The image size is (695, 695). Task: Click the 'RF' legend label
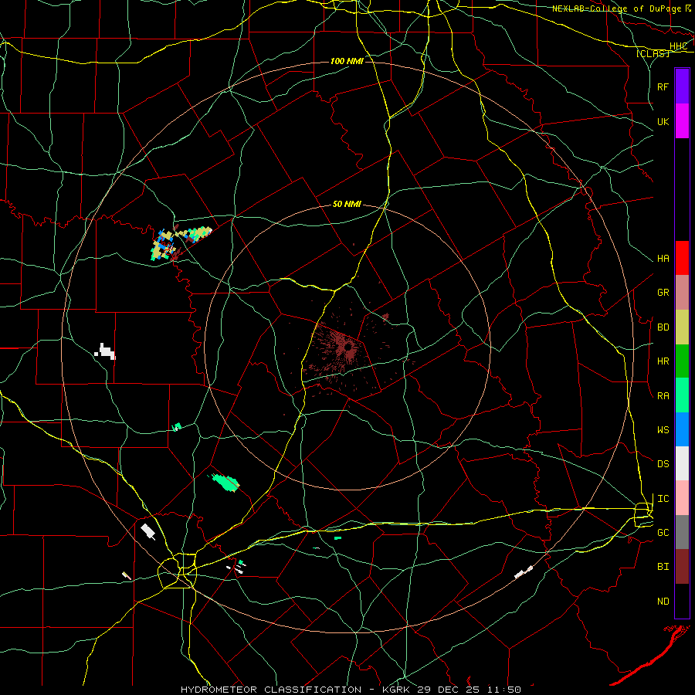point(663,86)
